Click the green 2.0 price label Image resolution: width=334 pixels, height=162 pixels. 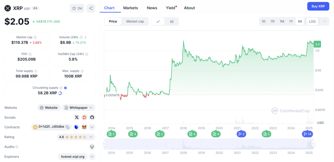coord(317,44)
